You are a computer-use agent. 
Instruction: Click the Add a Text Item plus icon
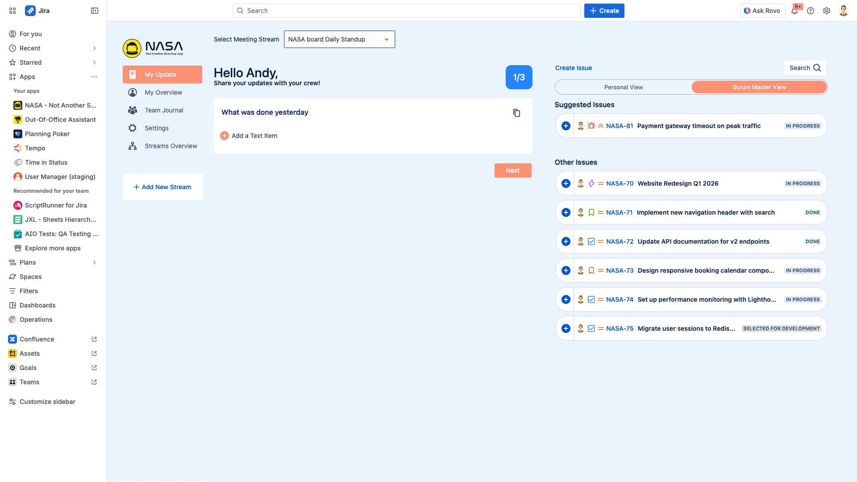pos(225,136)
